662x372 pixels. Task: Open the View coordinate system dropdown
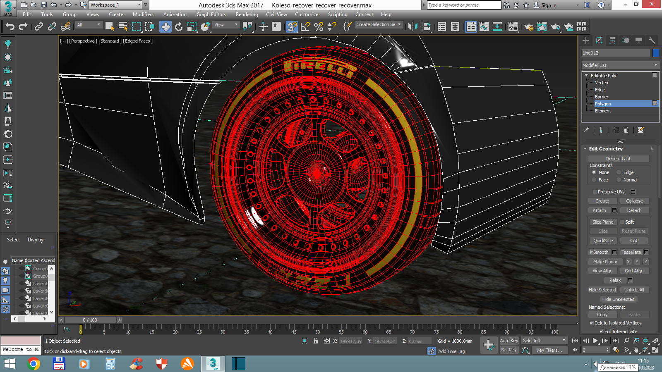(226, 25)
